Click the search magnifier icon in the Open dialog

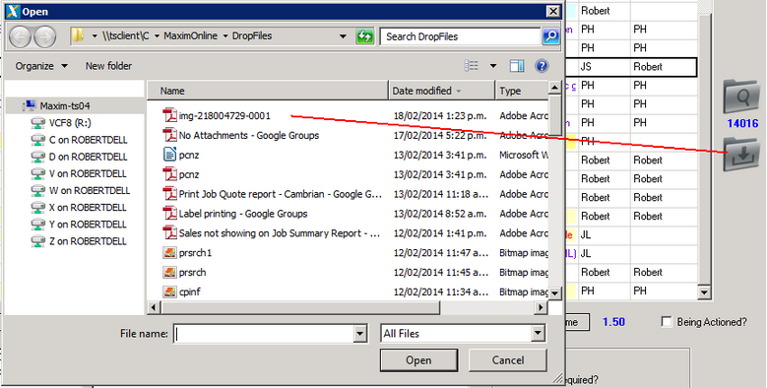550,36
